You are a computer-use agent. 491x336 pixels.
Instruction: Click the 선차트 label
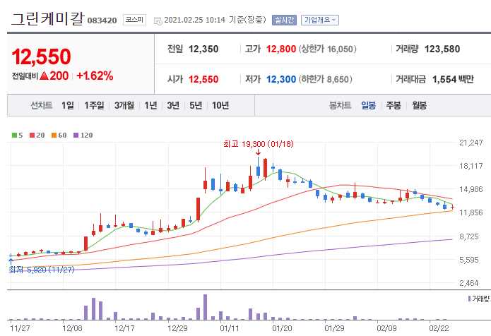pos(42,105)
